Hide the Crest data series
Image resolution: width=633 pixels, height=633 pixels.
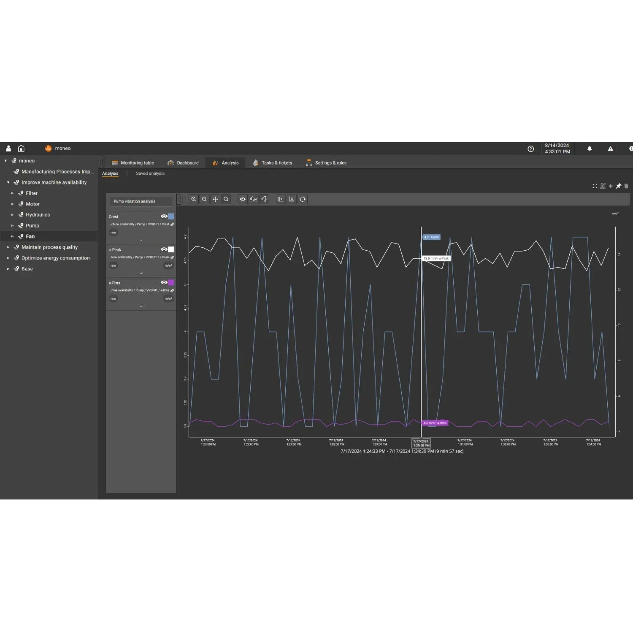click(164, 216)
